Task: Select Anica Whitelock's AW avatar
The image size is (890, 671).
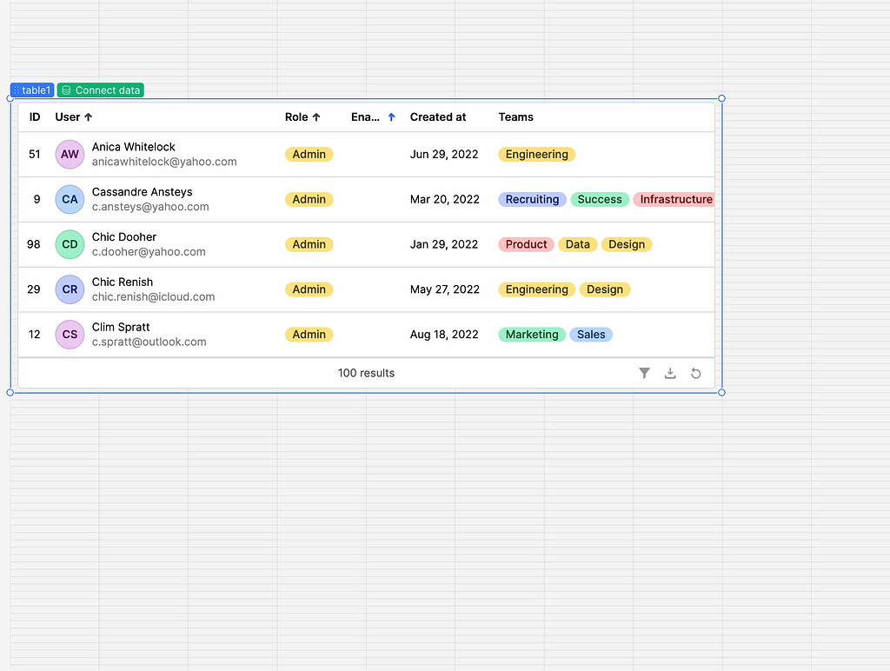Action: coord(70,154)
